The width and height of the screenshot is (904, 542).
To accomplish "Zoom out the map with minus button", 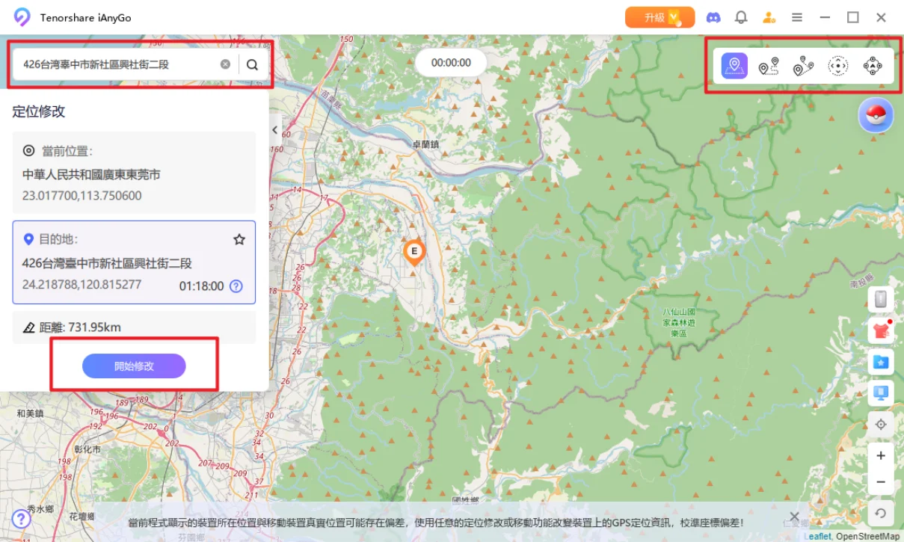I will click(x=881, y=482).
